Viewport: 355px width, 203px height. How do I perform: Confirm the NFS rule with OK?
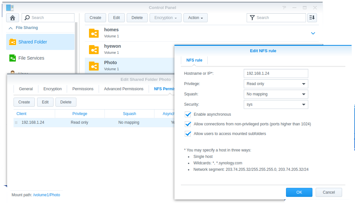299,192
